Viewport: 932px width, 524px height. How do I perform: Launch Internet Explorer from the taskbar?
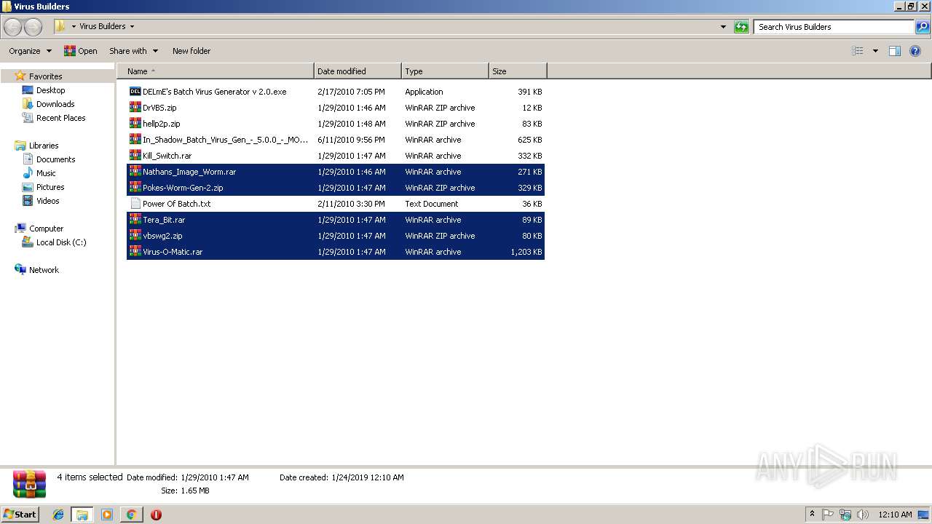pyautogui.click(x=58, y=515)
